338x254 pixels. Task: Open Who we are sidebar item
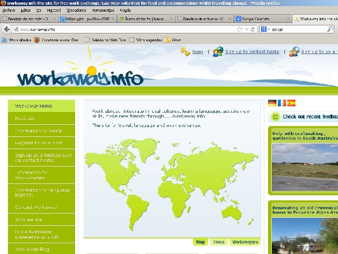click(41, 220)
